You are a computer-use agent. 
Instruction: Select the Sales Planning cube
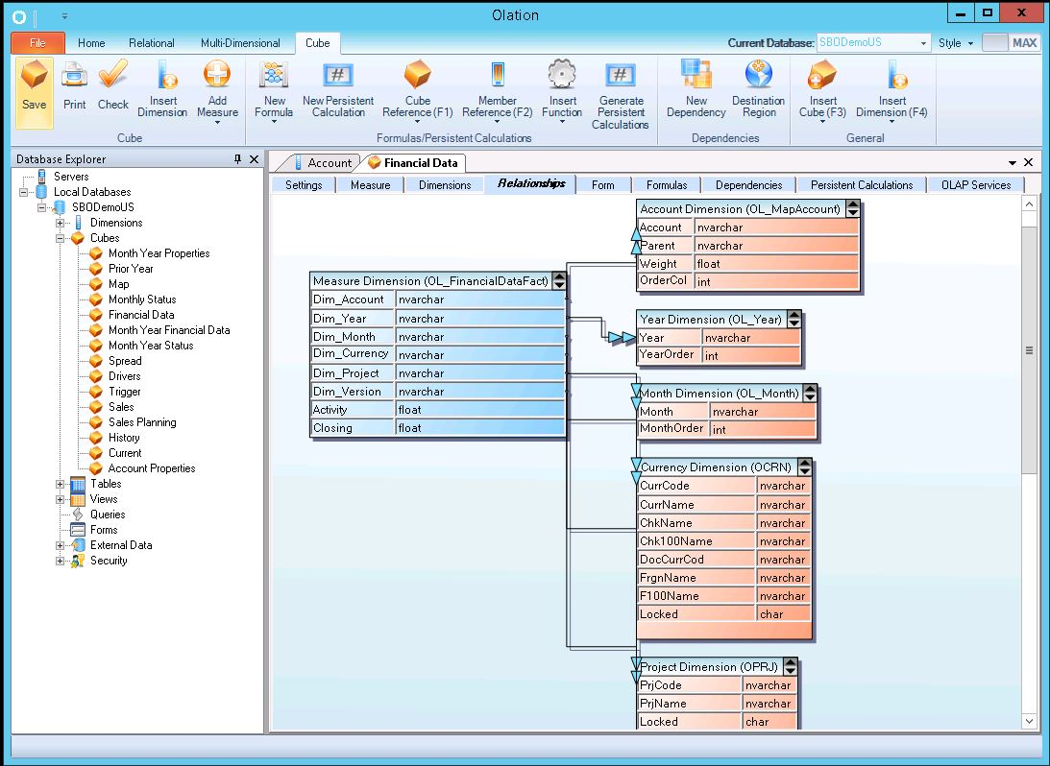click(142, 422)
